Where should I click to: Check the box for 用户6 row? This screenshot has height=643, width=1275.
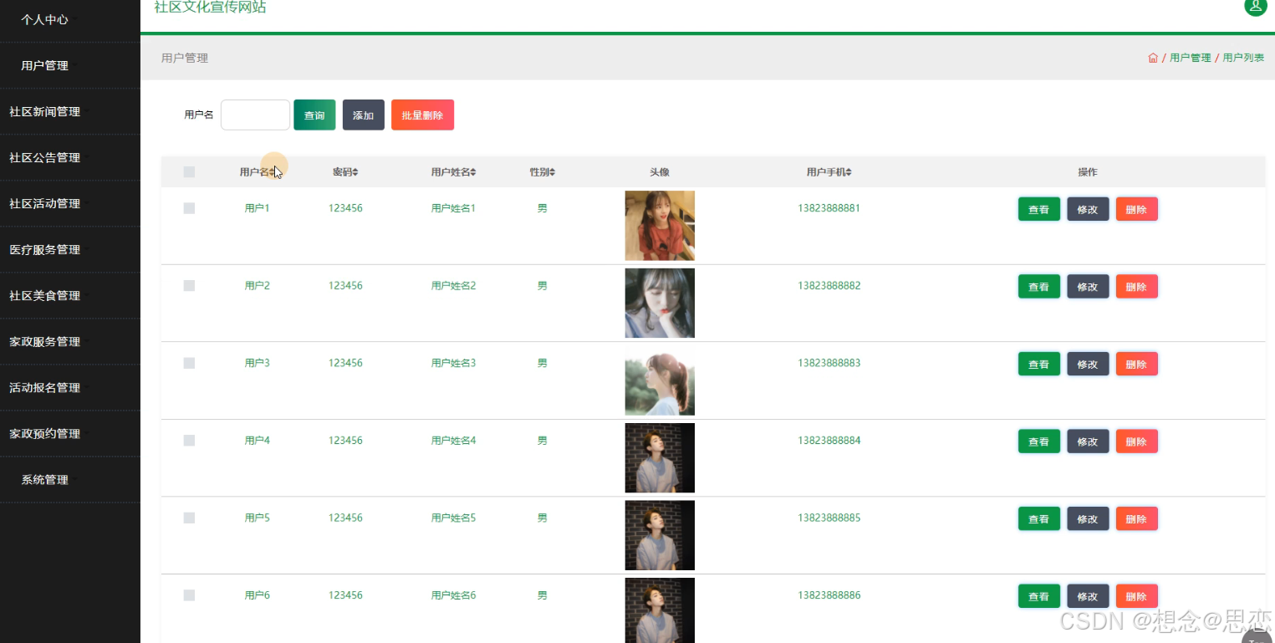189,595
